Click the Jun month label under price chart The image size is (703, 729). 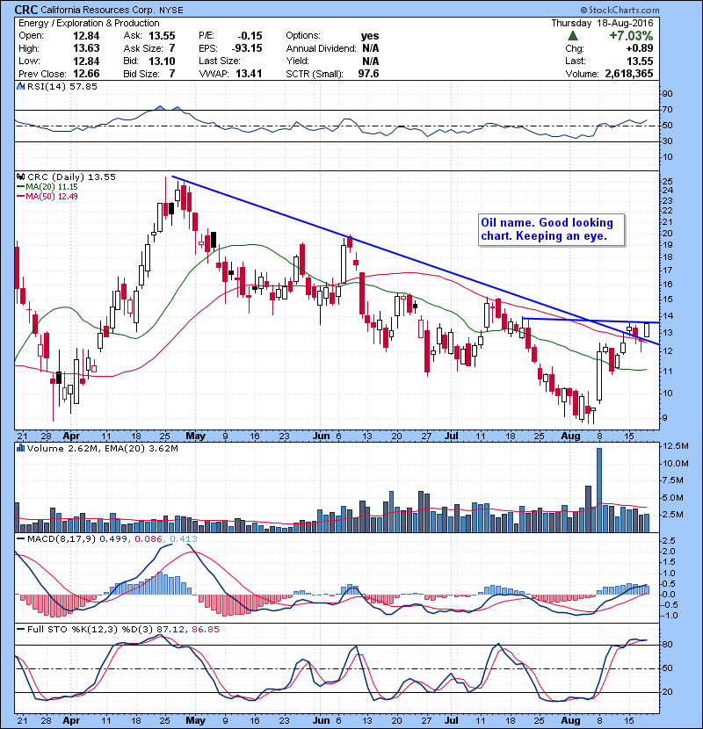point(321,437)
